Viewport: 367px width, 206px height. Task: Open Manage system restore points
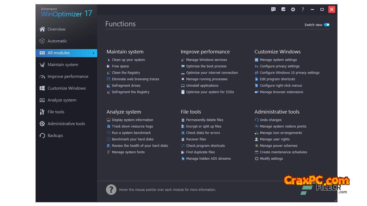pyautogui.click(x=283, y=126)
